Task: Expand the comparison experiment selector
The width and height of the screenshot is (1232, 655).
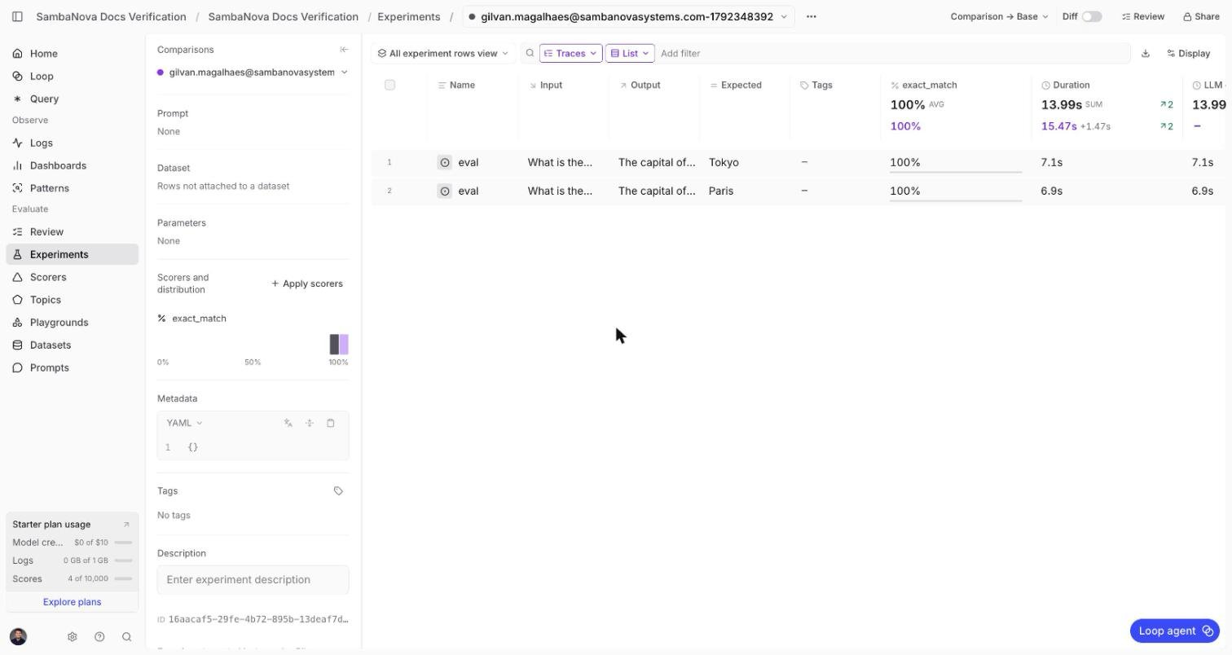Action: (x=253, y=73)
